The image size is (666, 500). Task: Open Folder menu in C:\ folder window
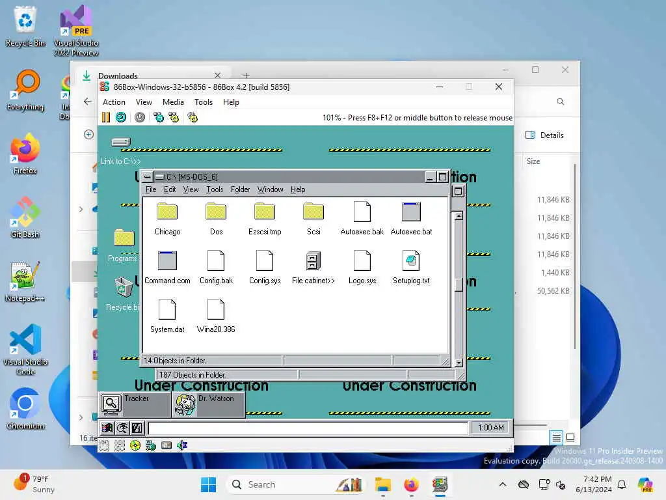pyautogui.click(x=240, y=189)
